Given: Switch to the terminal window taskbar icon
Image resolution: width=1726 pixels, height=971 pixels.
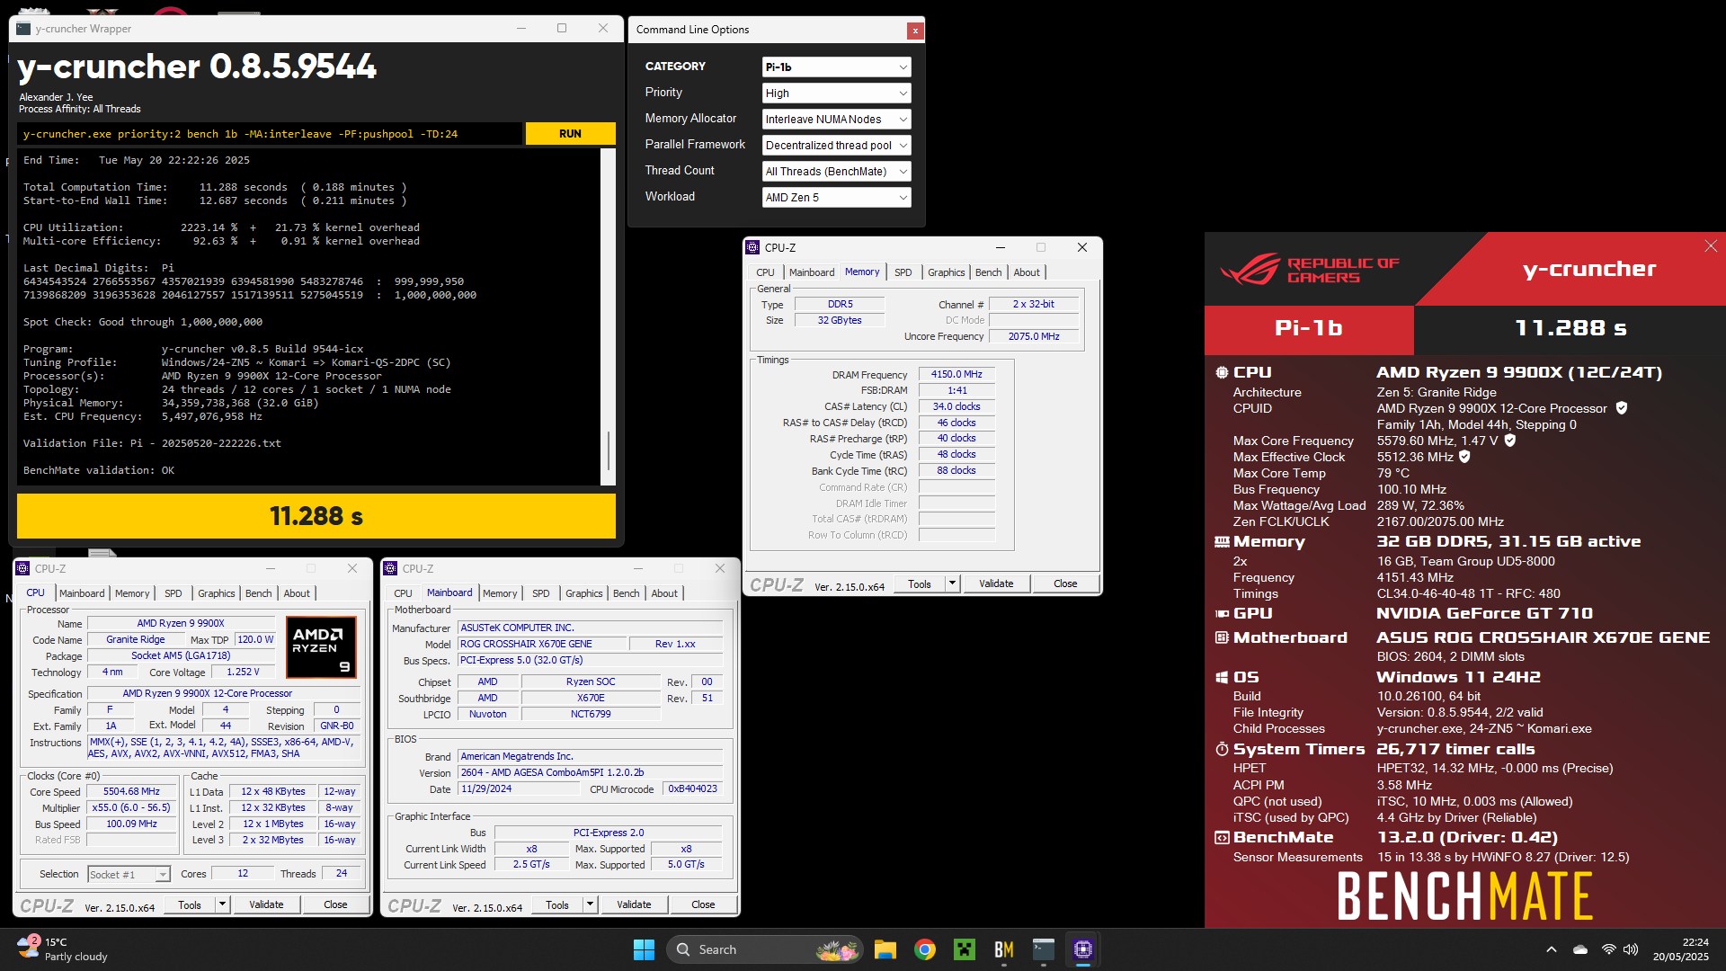Looking at the screenshot, I should pos(1044,949).
